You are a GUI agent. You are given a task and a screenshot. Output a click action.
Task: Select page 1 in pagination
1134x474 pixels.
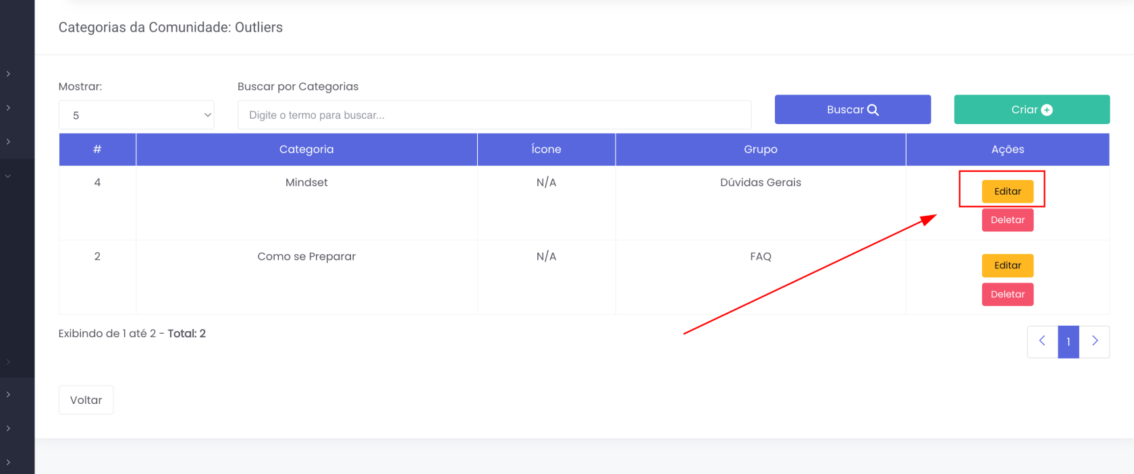pos(1068,342)
